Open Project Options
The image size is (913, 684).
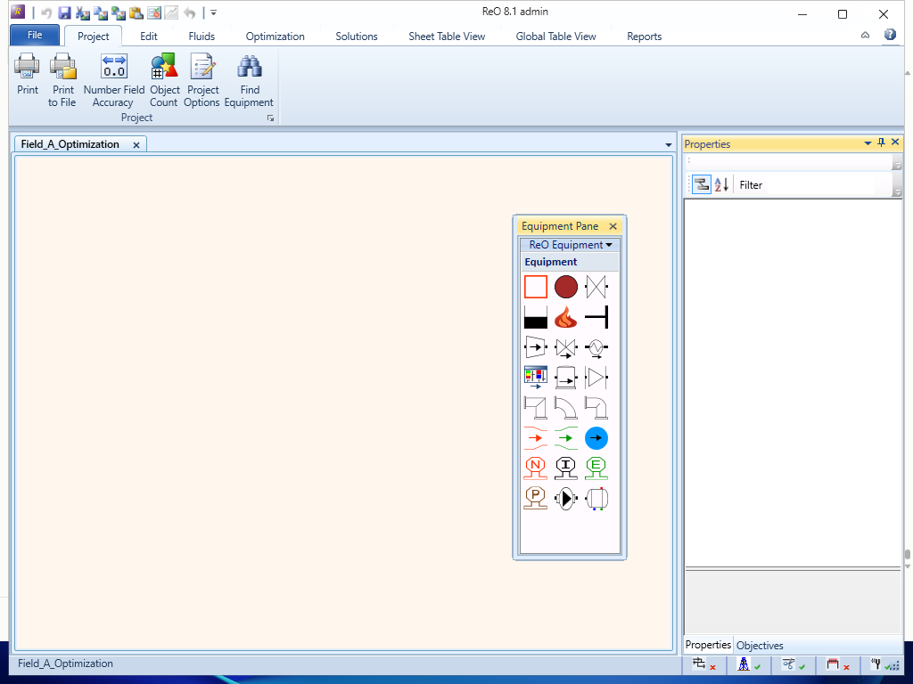pyautogui.click(x=202, y=80)
